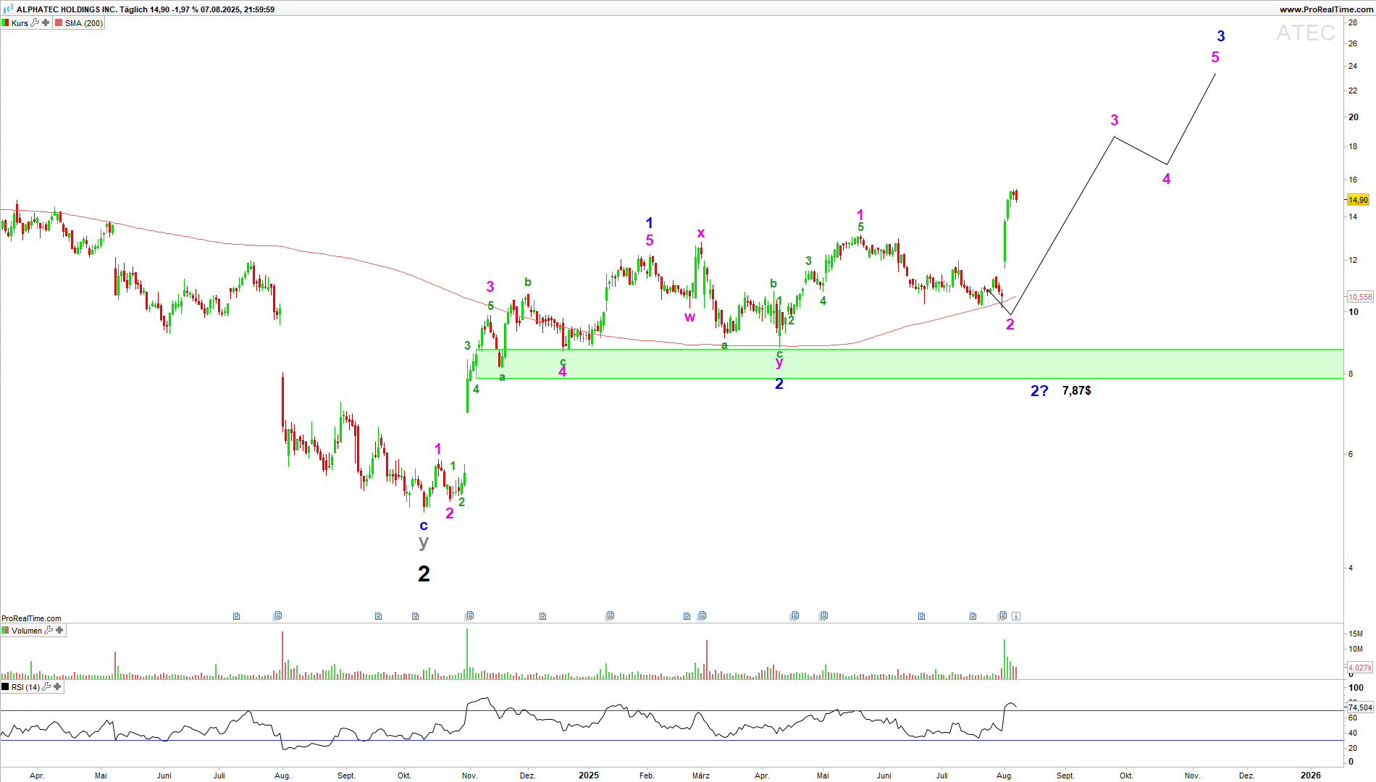Click the 74,504 RSI value label
The height and width of the screenshot is (782, 1376).
click(1359, 707)
